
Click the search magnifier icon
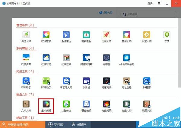click(124, 14)
